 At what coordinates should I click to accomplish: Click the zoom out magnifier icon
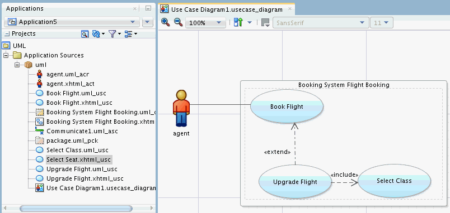[178, 22]
